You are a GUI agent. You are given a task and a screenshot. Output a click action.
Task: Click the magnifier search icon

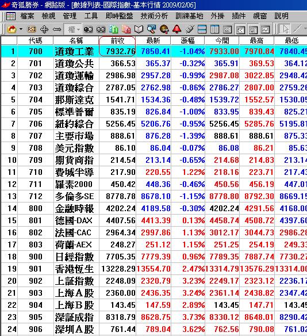tap(151, 29)
